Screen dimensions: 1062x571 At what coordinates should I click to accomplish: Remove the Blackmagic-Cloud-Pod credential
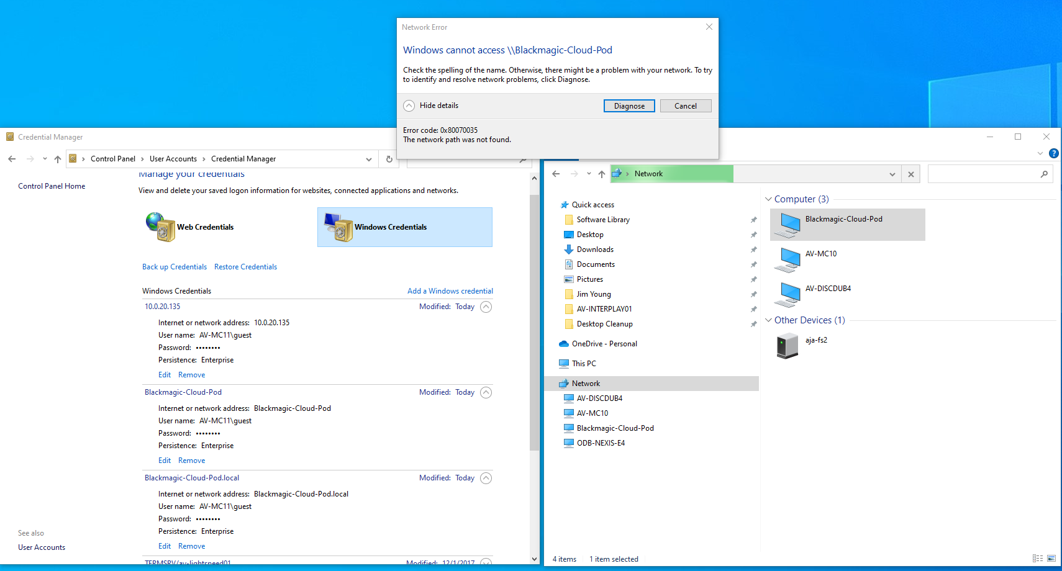(x=191, y=461)
